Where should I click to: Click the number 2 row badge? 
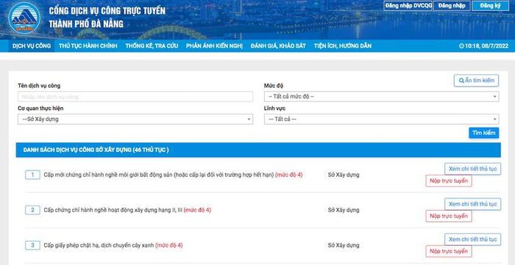32,210
